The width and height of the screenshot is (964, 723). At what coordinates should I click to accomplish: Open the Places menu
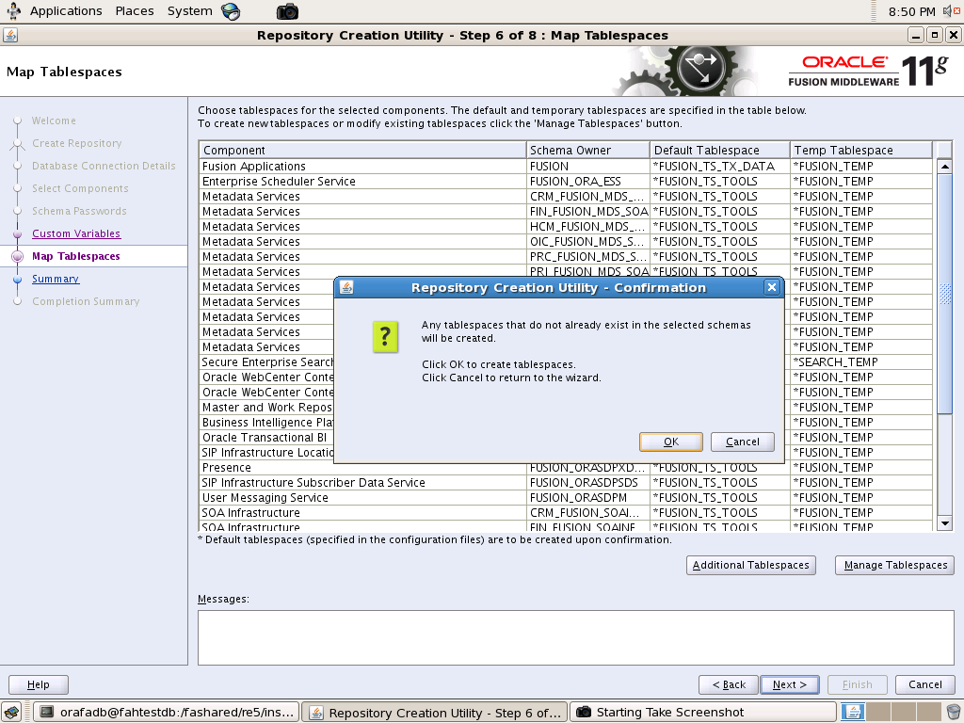point(134,10)
